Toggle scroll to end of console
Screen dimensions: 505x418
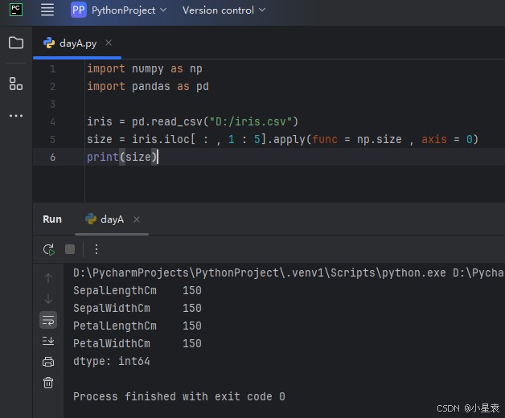click(48, 341)
